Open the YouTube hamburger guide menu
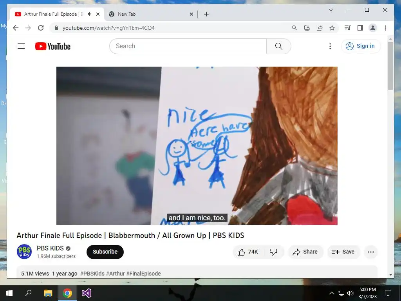 pyautogui.click(x=21, y=46)
